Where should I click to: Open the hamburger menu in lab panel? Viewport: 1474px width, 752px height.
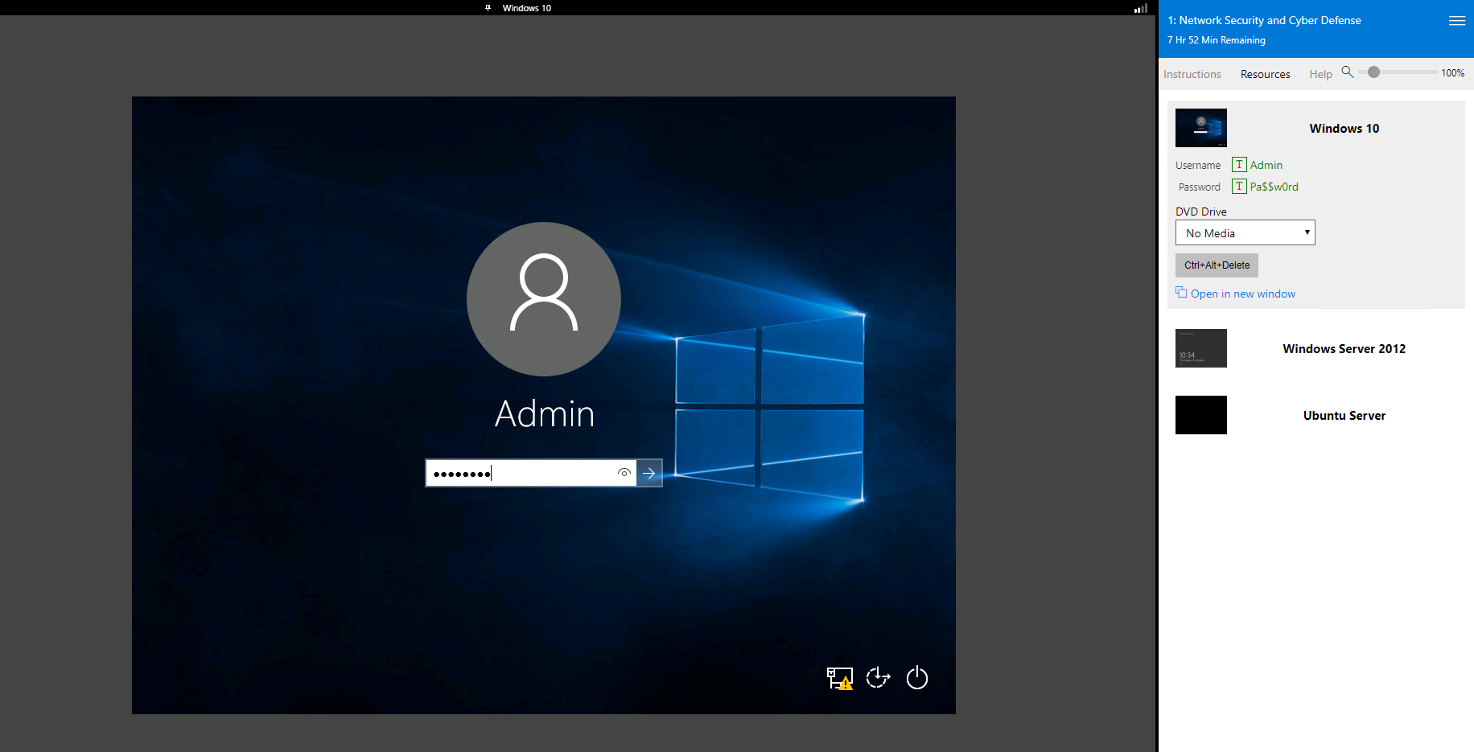pyautogui.click(x=1457, y=21)
